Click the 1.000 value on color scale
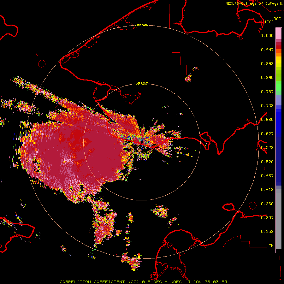The image size is (284, 284). pyautogui.click(x=267, y=35)
